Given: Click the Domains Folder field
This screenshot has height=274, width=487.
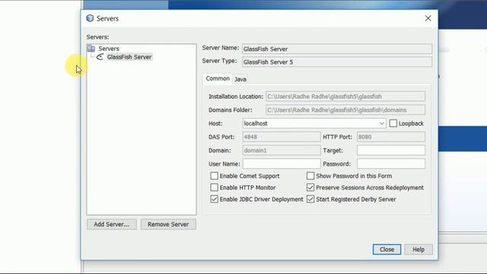Looking at the screenshot, I should pos(345,110).
